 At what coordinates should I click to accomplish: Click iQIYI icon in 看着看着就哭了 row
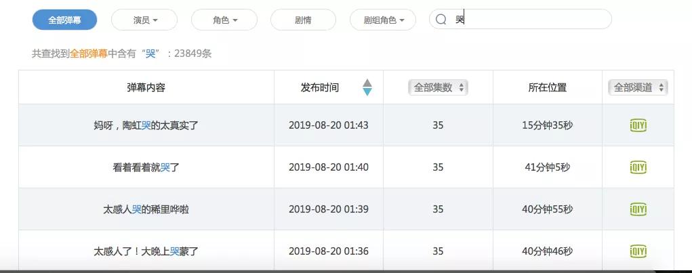pyautogui.click(x=638, y=167)
